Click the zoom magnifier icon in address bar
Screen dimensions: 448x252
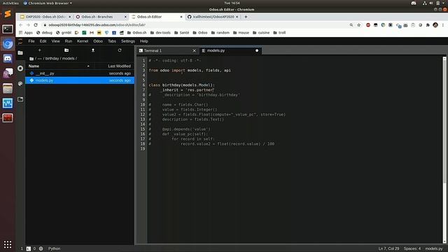351,25
